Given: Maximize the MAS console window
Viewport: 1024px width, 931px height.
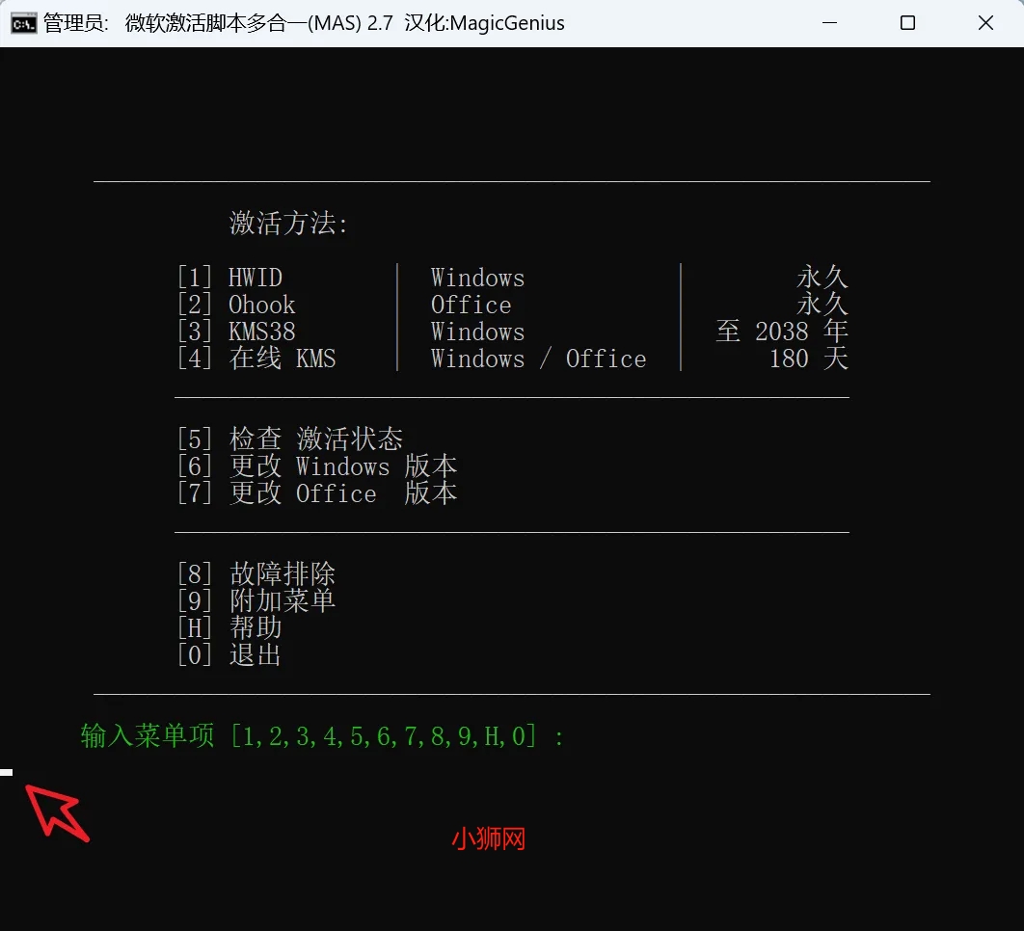Looking at the screenshot, I should pos(907,23).
